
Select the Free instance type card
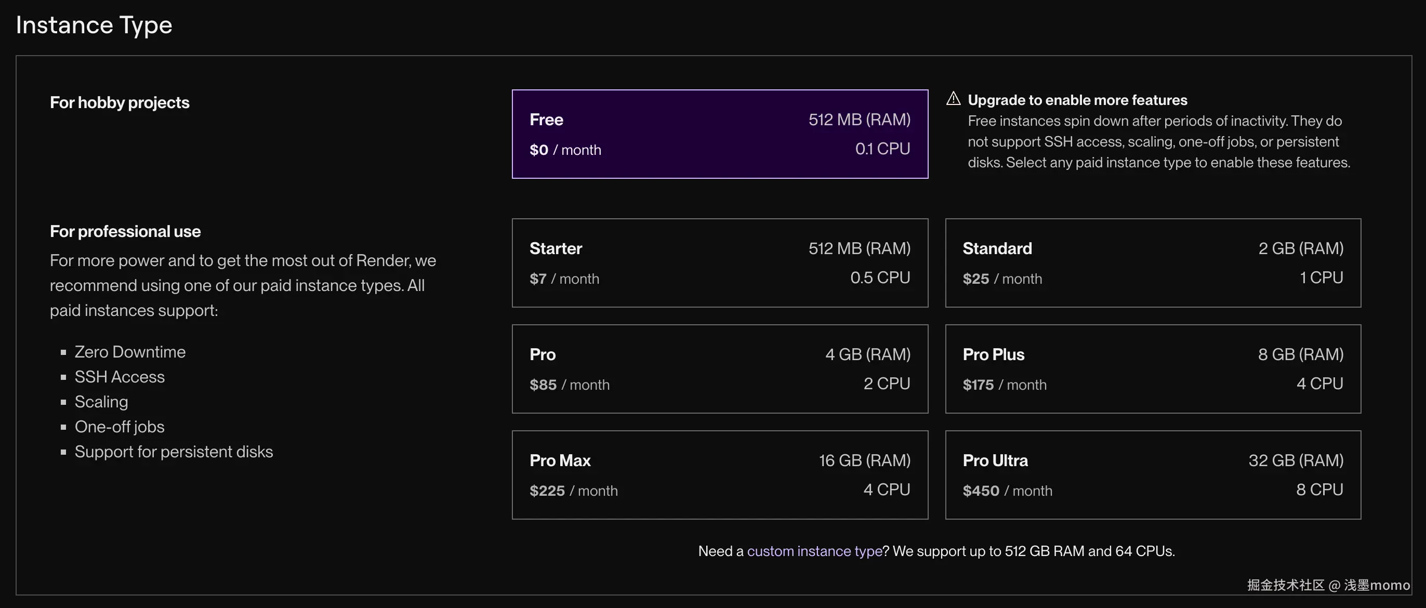coord(720,134)
